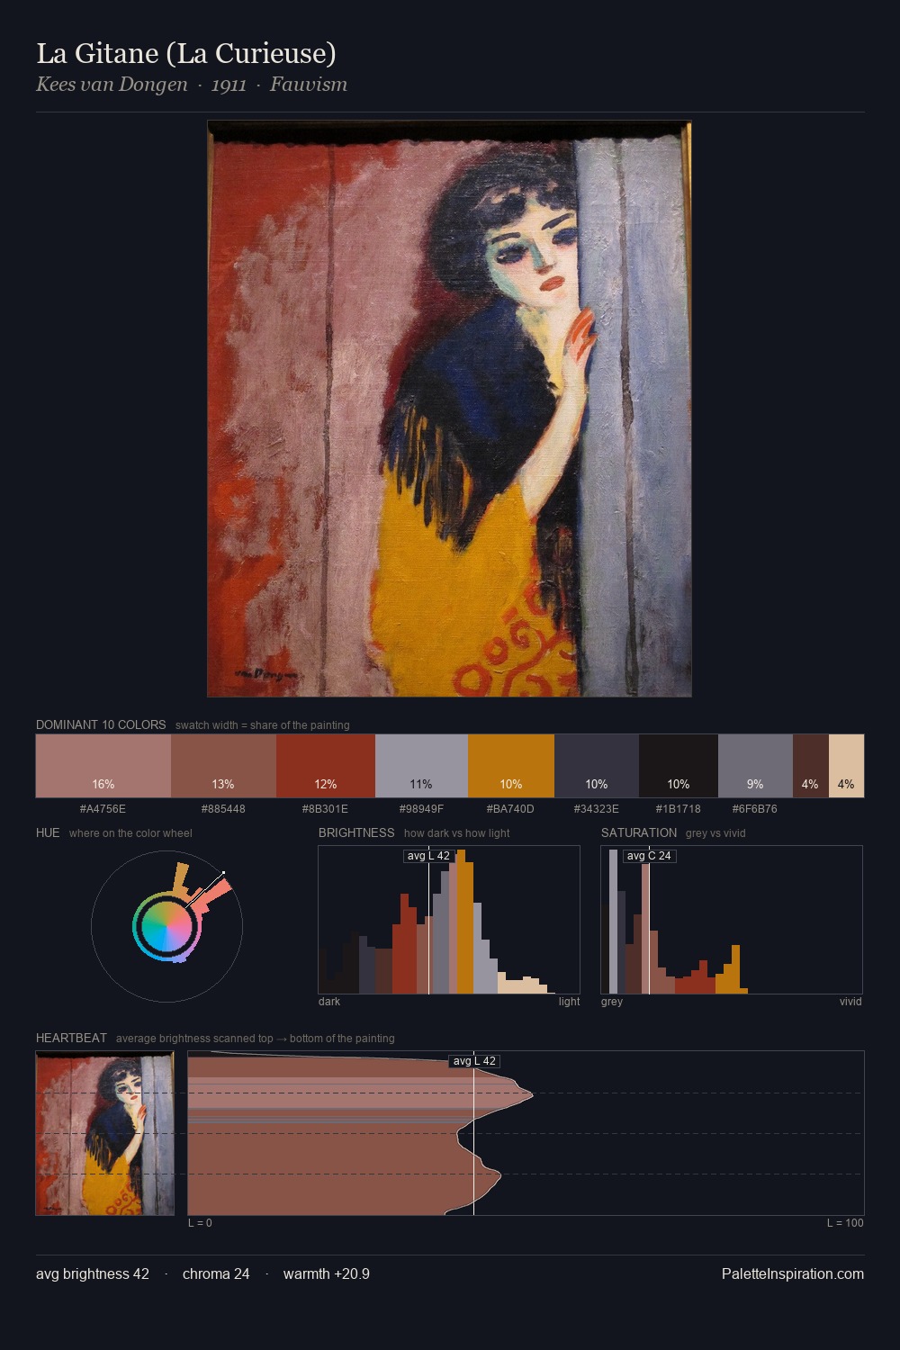
Task: Click the hue color wheel chart
Action: (166, 926)
